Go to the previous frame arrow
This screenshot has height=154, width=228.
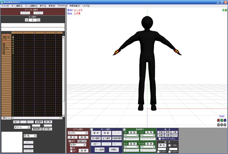[27, 20]
